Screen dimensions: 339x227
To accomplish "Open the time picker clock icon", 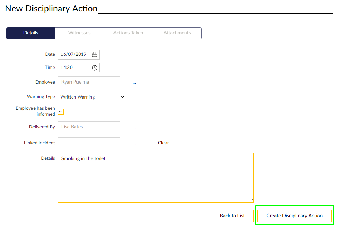I will (95, 68).
